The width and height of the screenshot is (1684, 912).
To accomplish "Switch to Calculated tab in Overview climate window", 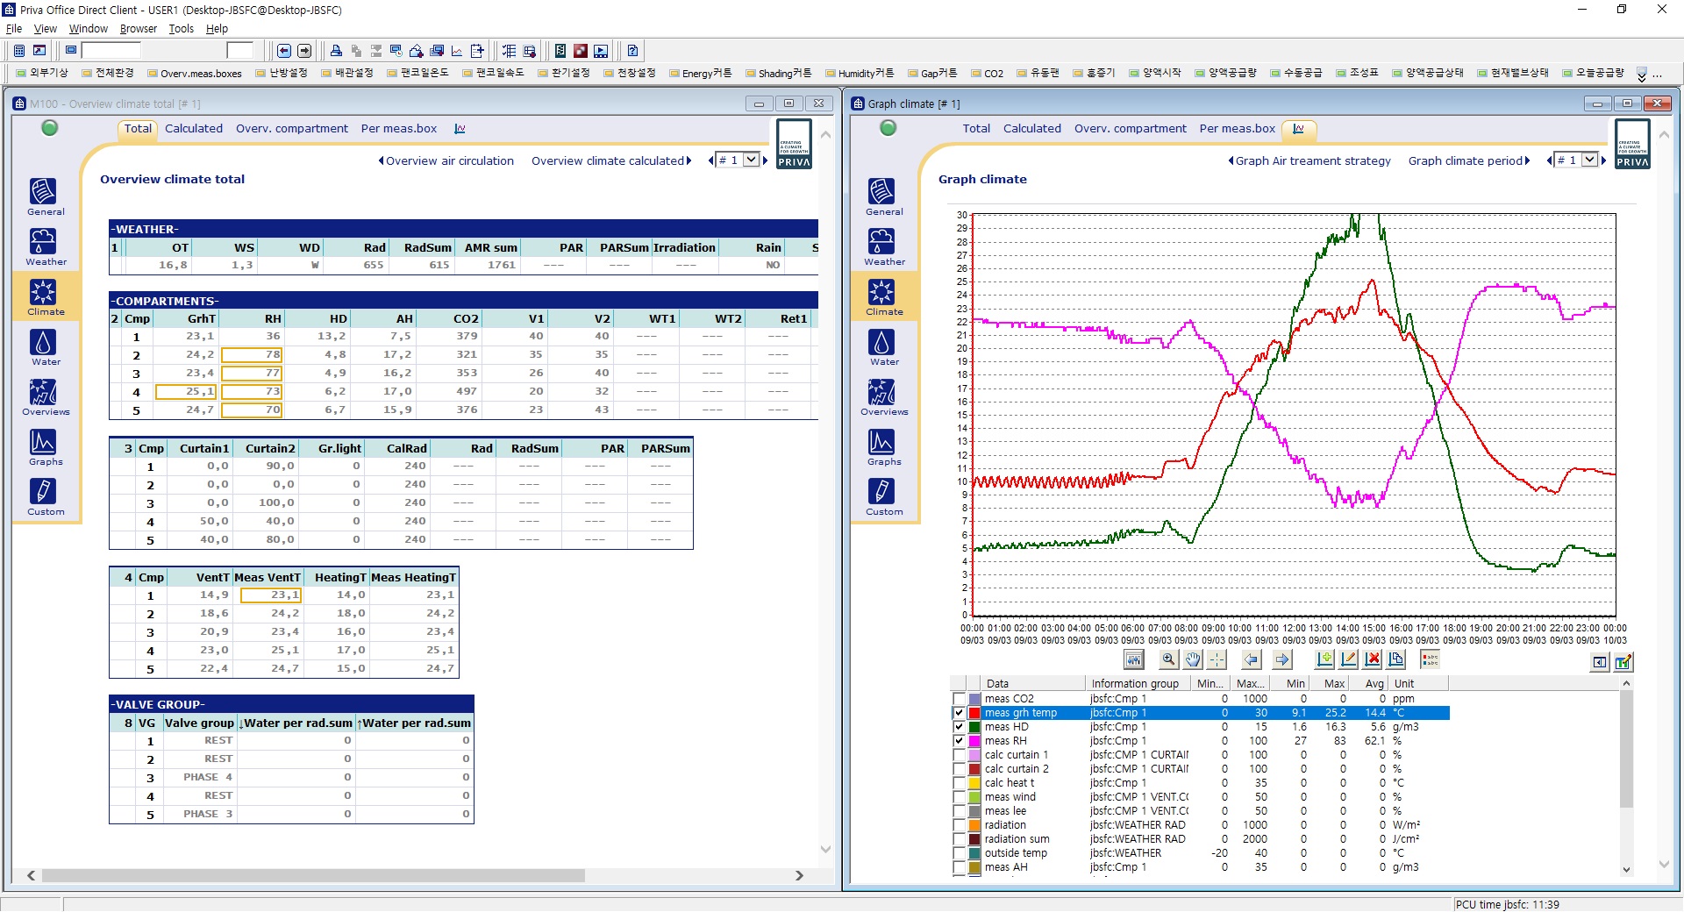I will [x=194, y=128].
